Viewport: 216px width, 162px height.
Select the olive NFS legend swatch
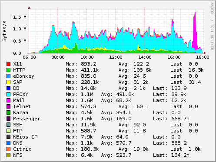8,155
